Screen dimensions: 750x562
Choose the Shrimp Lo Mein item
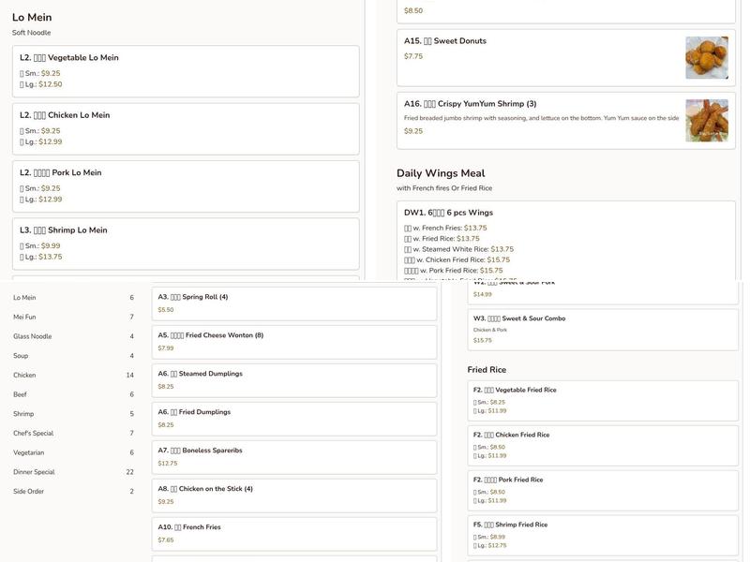(186, 244)
